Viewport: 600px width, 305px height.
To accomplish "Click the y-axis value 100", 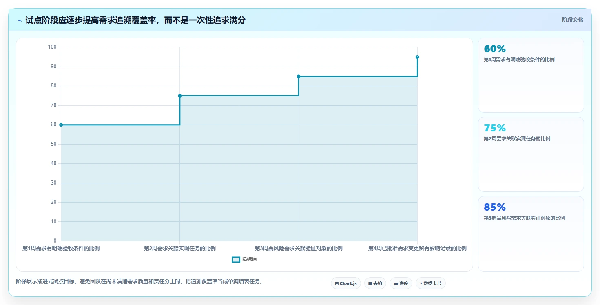I will click(x=52, y=47).
